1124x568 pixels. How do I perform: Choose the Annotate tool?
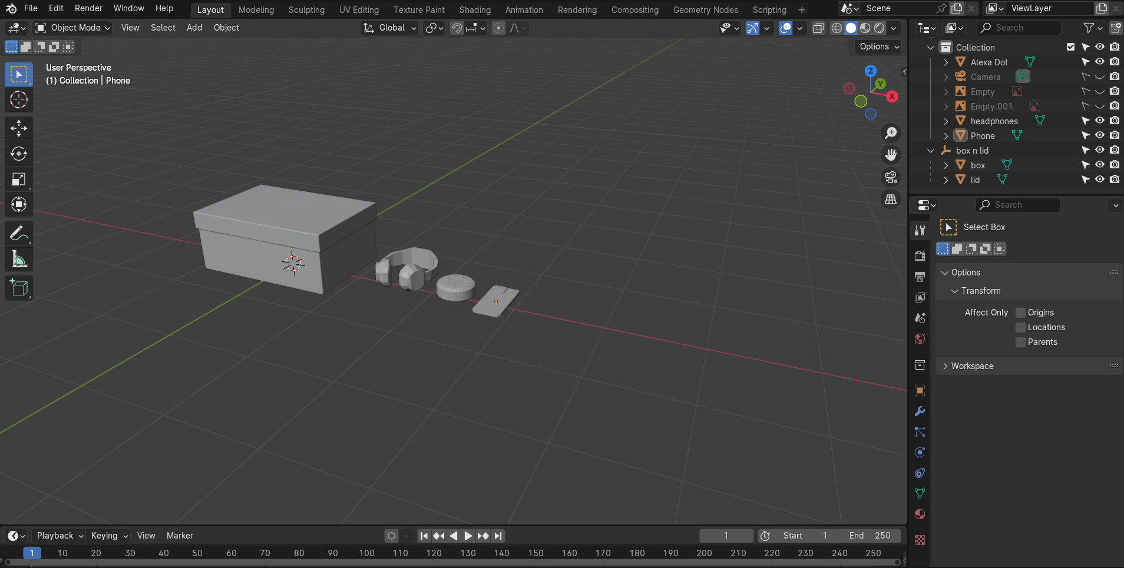pyautogui.click(x=19, y=234)
